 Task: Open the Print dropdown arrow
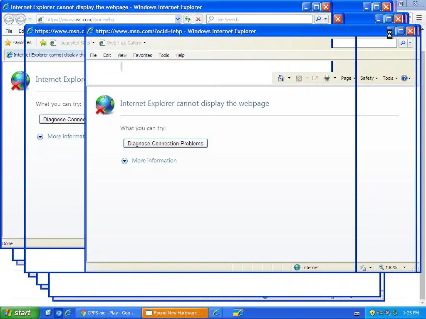click(335, 78)
